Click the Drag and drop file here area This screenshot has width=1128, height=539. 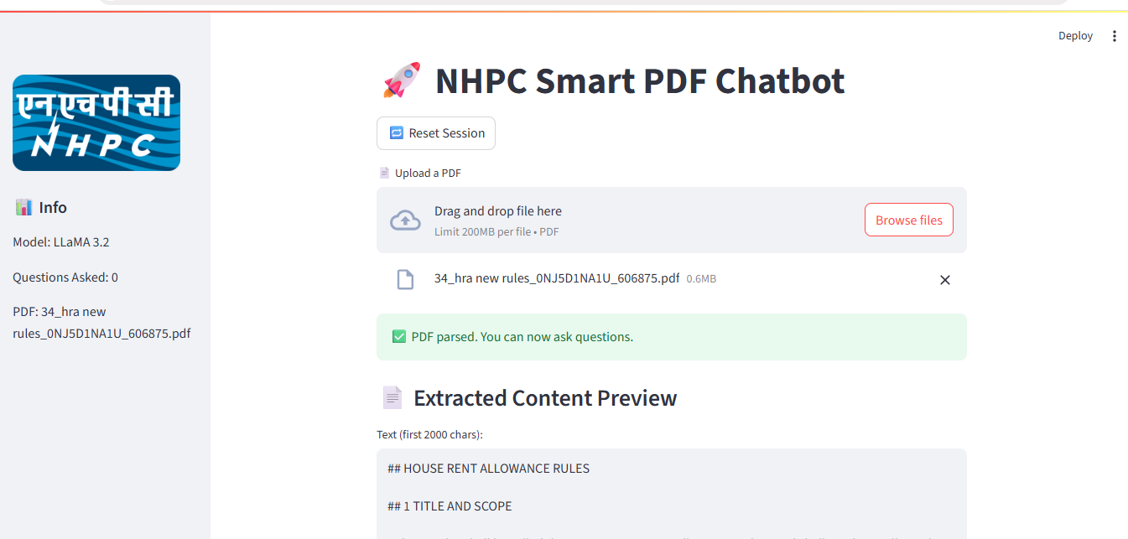(x=672, y=220)
